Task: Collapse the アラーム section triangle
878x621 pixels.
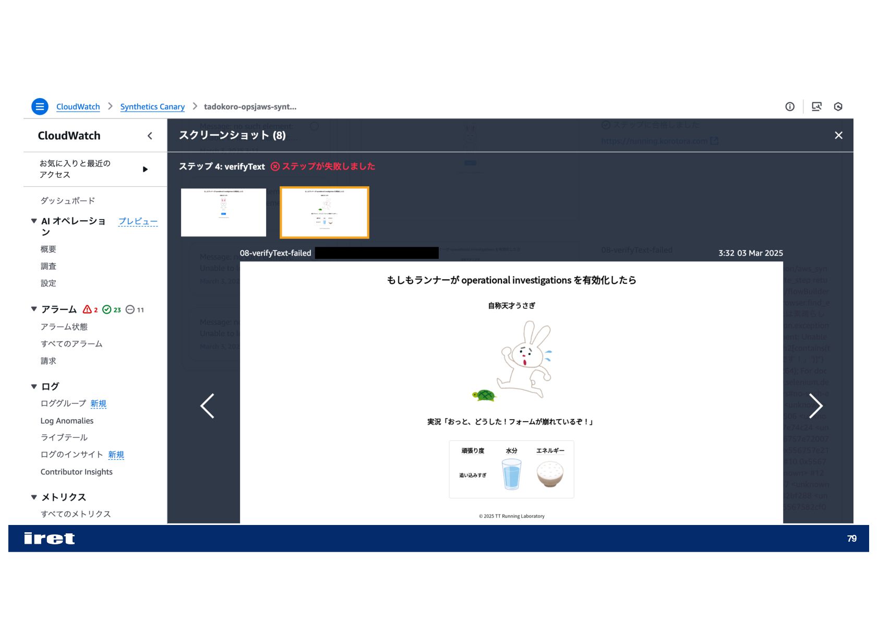Action: (x=34, y=309)
